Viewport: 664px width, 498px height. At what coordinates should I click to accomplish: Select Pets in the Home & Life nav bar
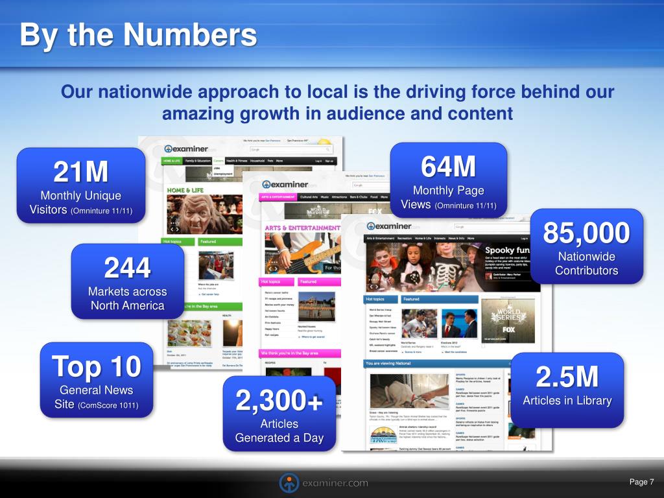[270, 161]
